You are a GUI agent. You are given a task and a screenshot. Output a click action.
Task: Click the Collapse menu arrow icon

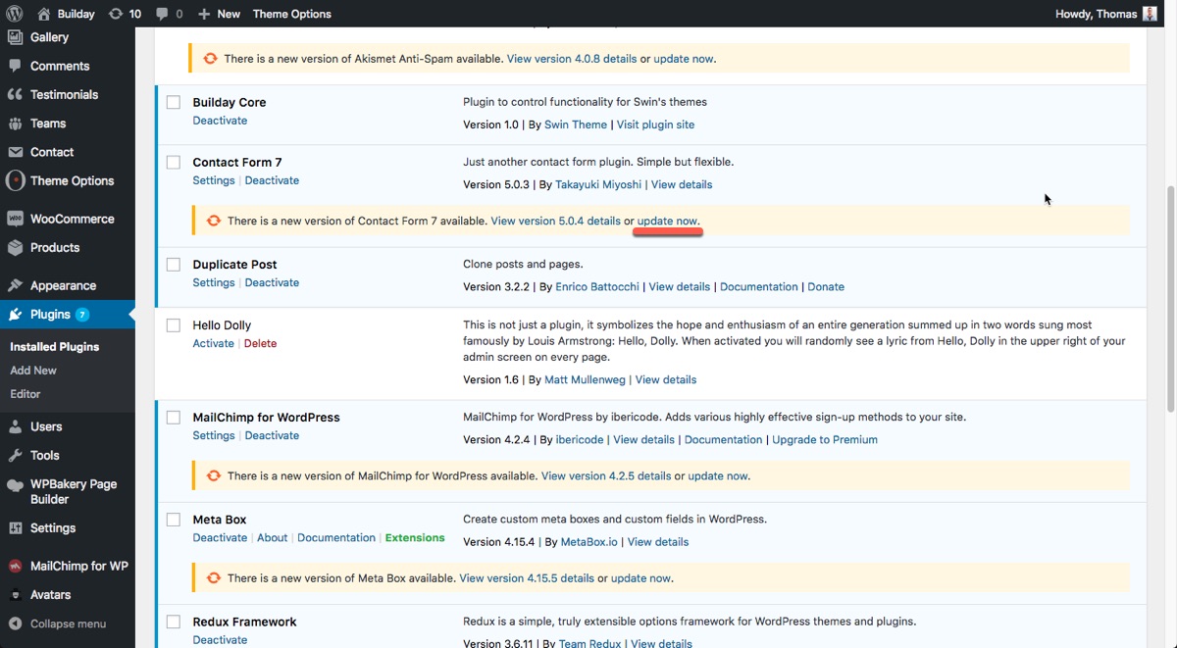pyautogui.click(x=15, y=623)
